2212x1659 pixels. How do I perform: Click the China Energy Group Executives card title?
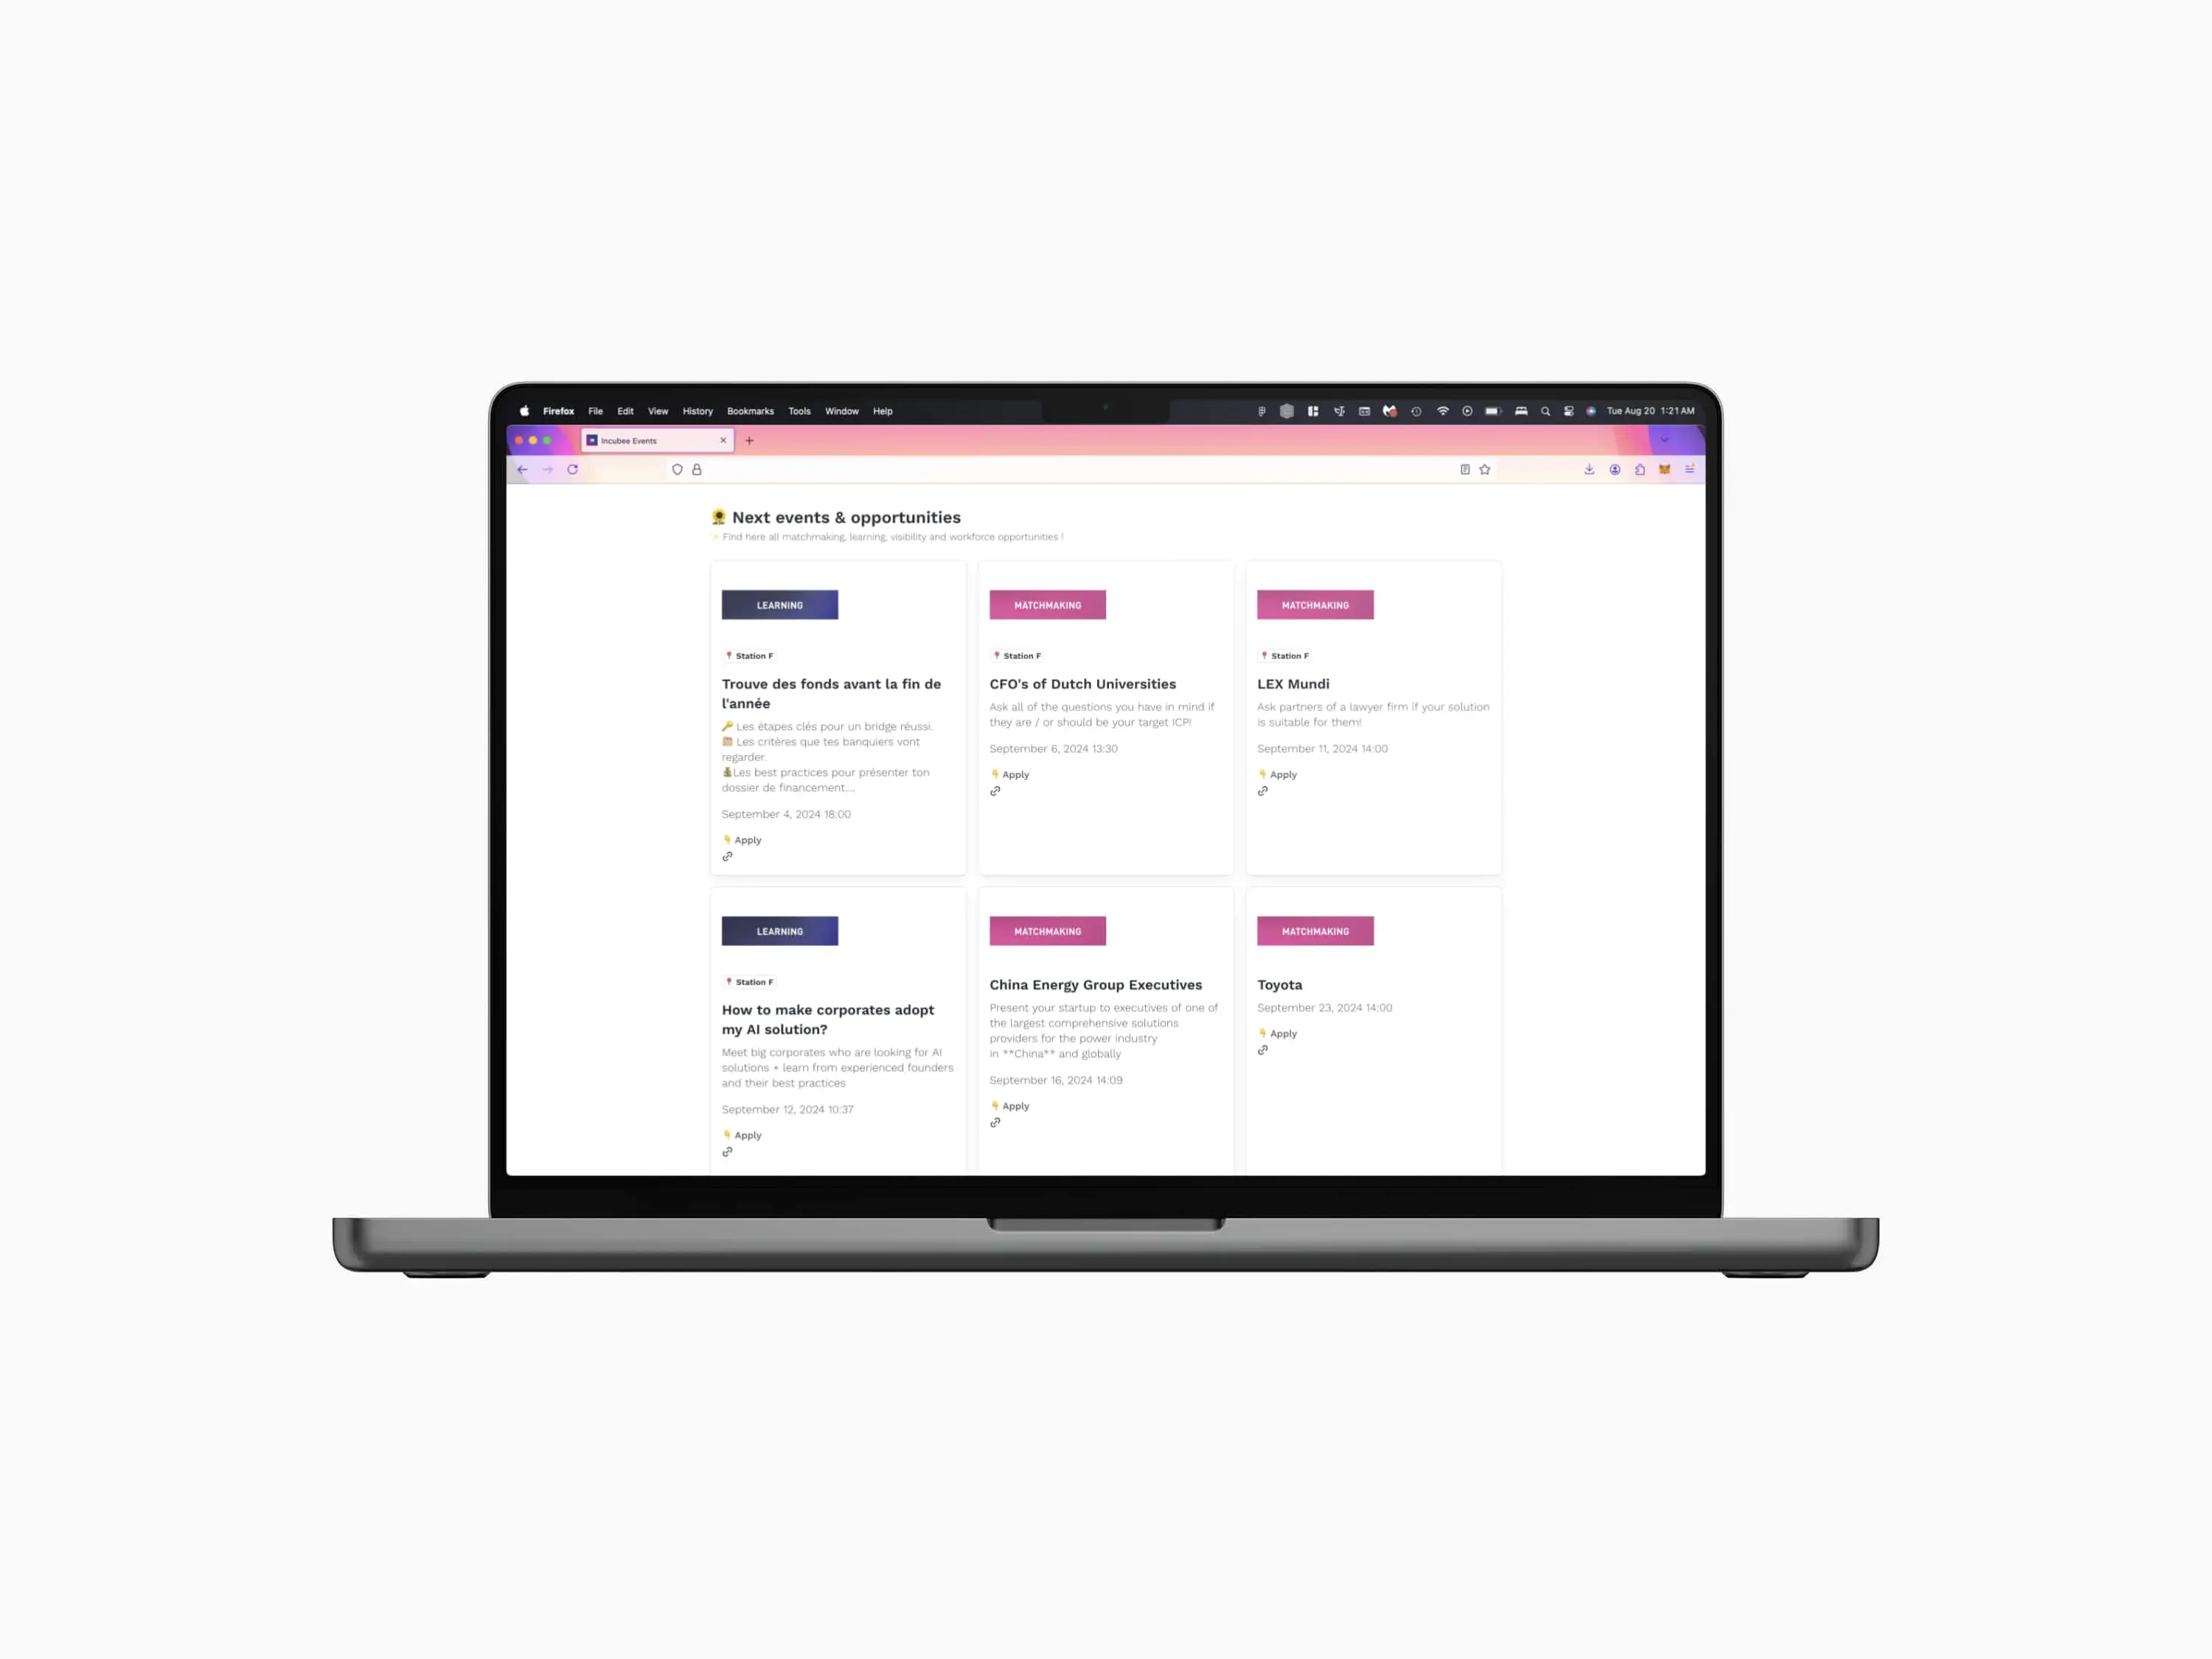1096,984
